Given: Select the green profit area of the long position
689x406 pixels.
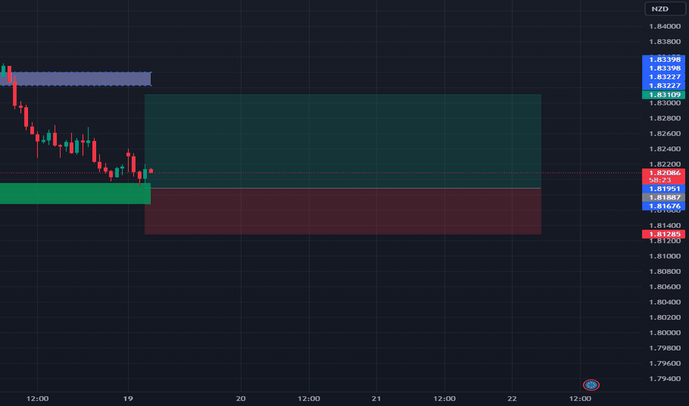Looking at the screenshot, I should [343, 141].
